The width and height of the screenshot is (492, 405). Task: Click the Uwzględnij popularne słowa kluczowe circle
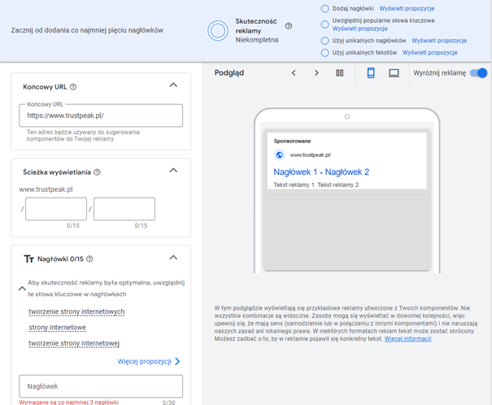coord(324,24)
